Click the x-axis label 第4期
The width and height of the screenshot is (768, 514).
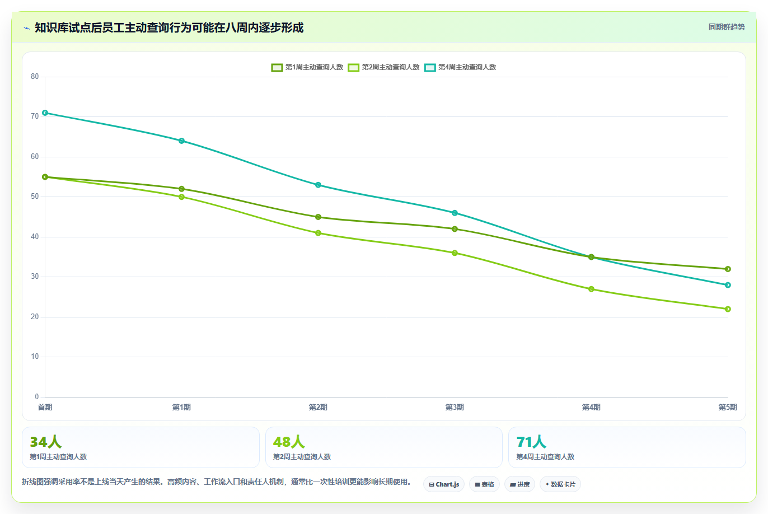[x=591, y=407]
